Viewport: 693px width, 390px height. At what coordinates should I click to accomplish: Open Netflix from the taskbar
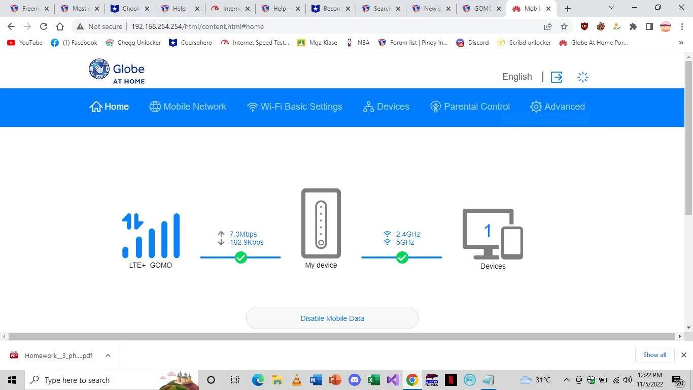point(451,380)
